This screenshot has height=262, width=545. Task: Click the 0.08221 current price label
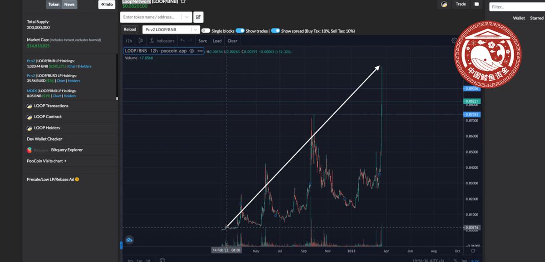coord(471,101)
